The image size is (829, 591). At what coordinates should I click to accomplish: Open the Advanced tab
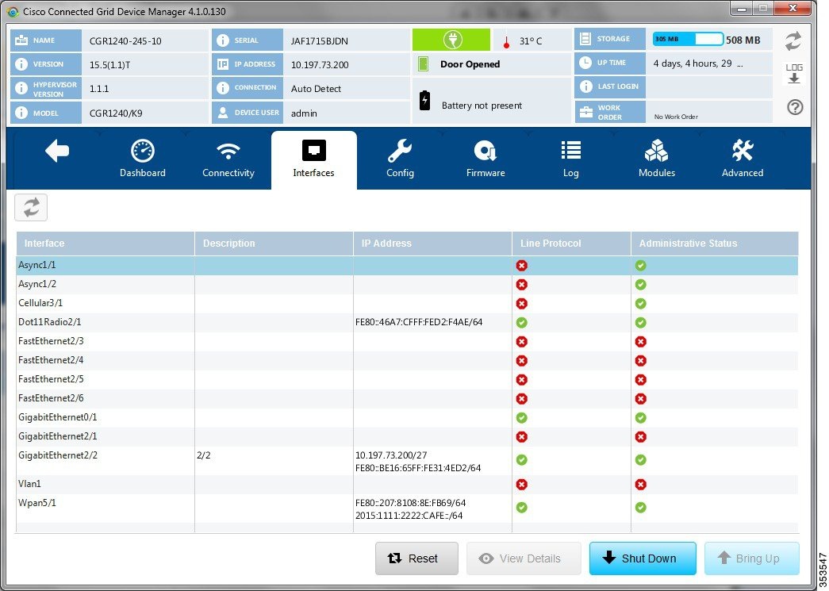pos(743,159)
